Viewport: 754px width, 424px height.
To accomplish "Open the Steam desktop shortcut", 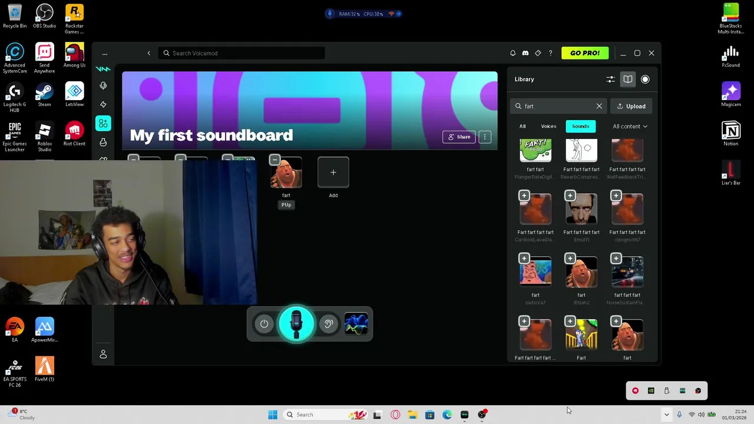I will click(x=44, y=95).
